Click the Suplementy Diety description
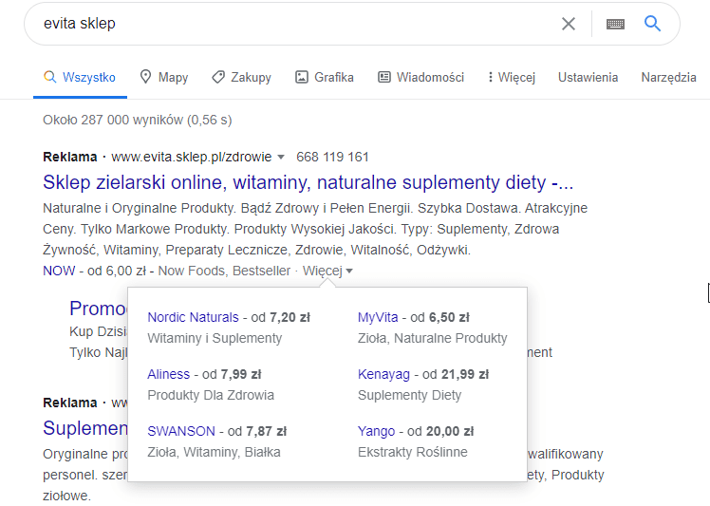This screenshot has width=710, height=506. coord(409,395)
